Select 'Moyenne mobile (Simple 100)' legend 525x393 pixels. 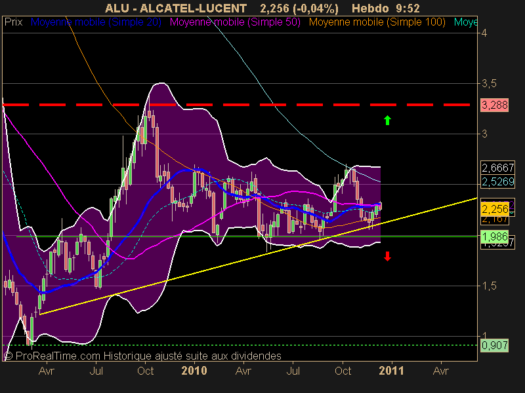pos(377,22)
